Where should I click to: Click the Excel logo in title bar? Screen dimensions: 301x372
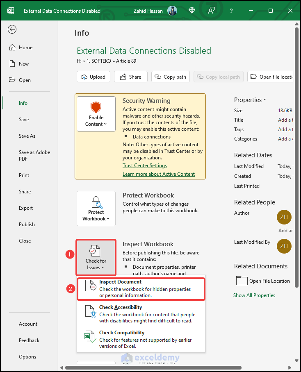[x=11, y=11]
